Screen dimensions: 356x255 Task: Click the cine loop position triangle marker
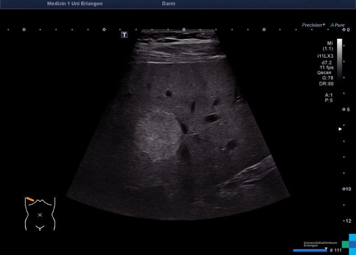pyautogui.click(x=326, y=248)
